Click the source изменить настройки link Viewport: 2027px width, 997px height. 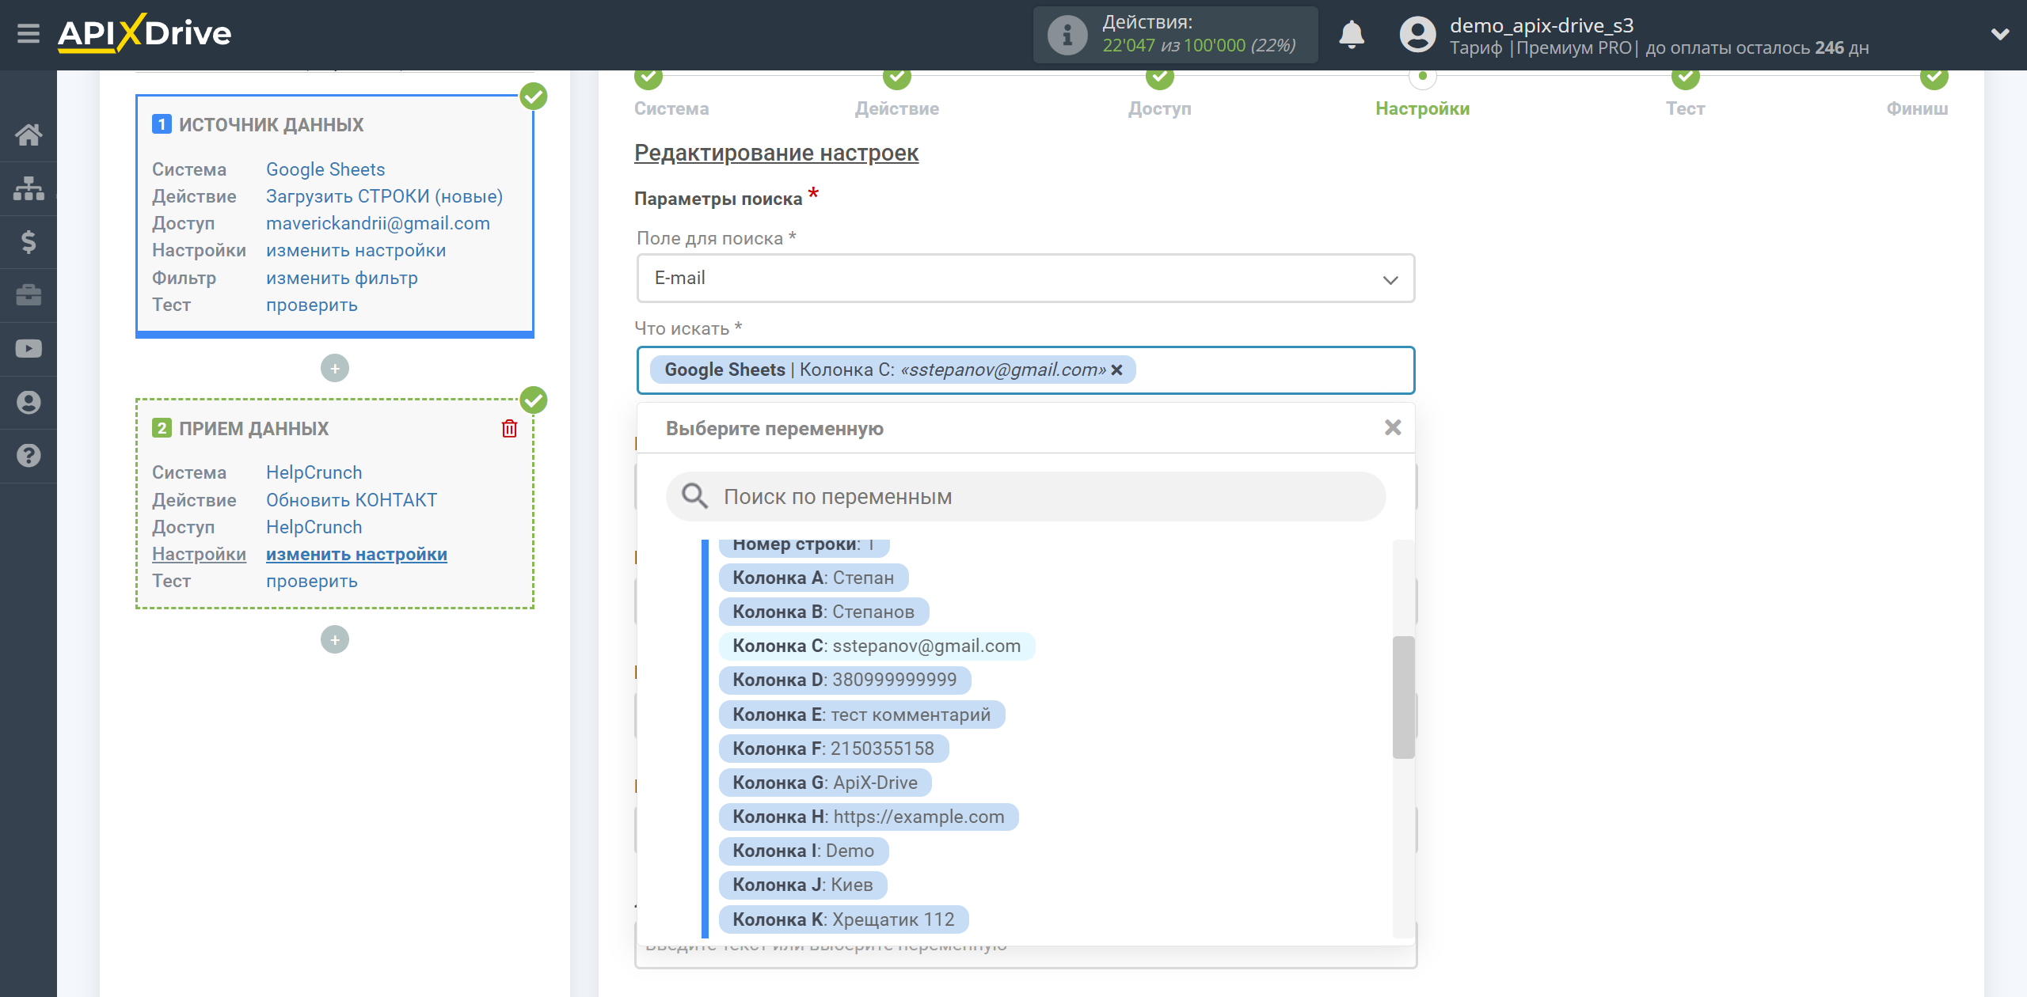pyautogui.click(x=356, y=250)
